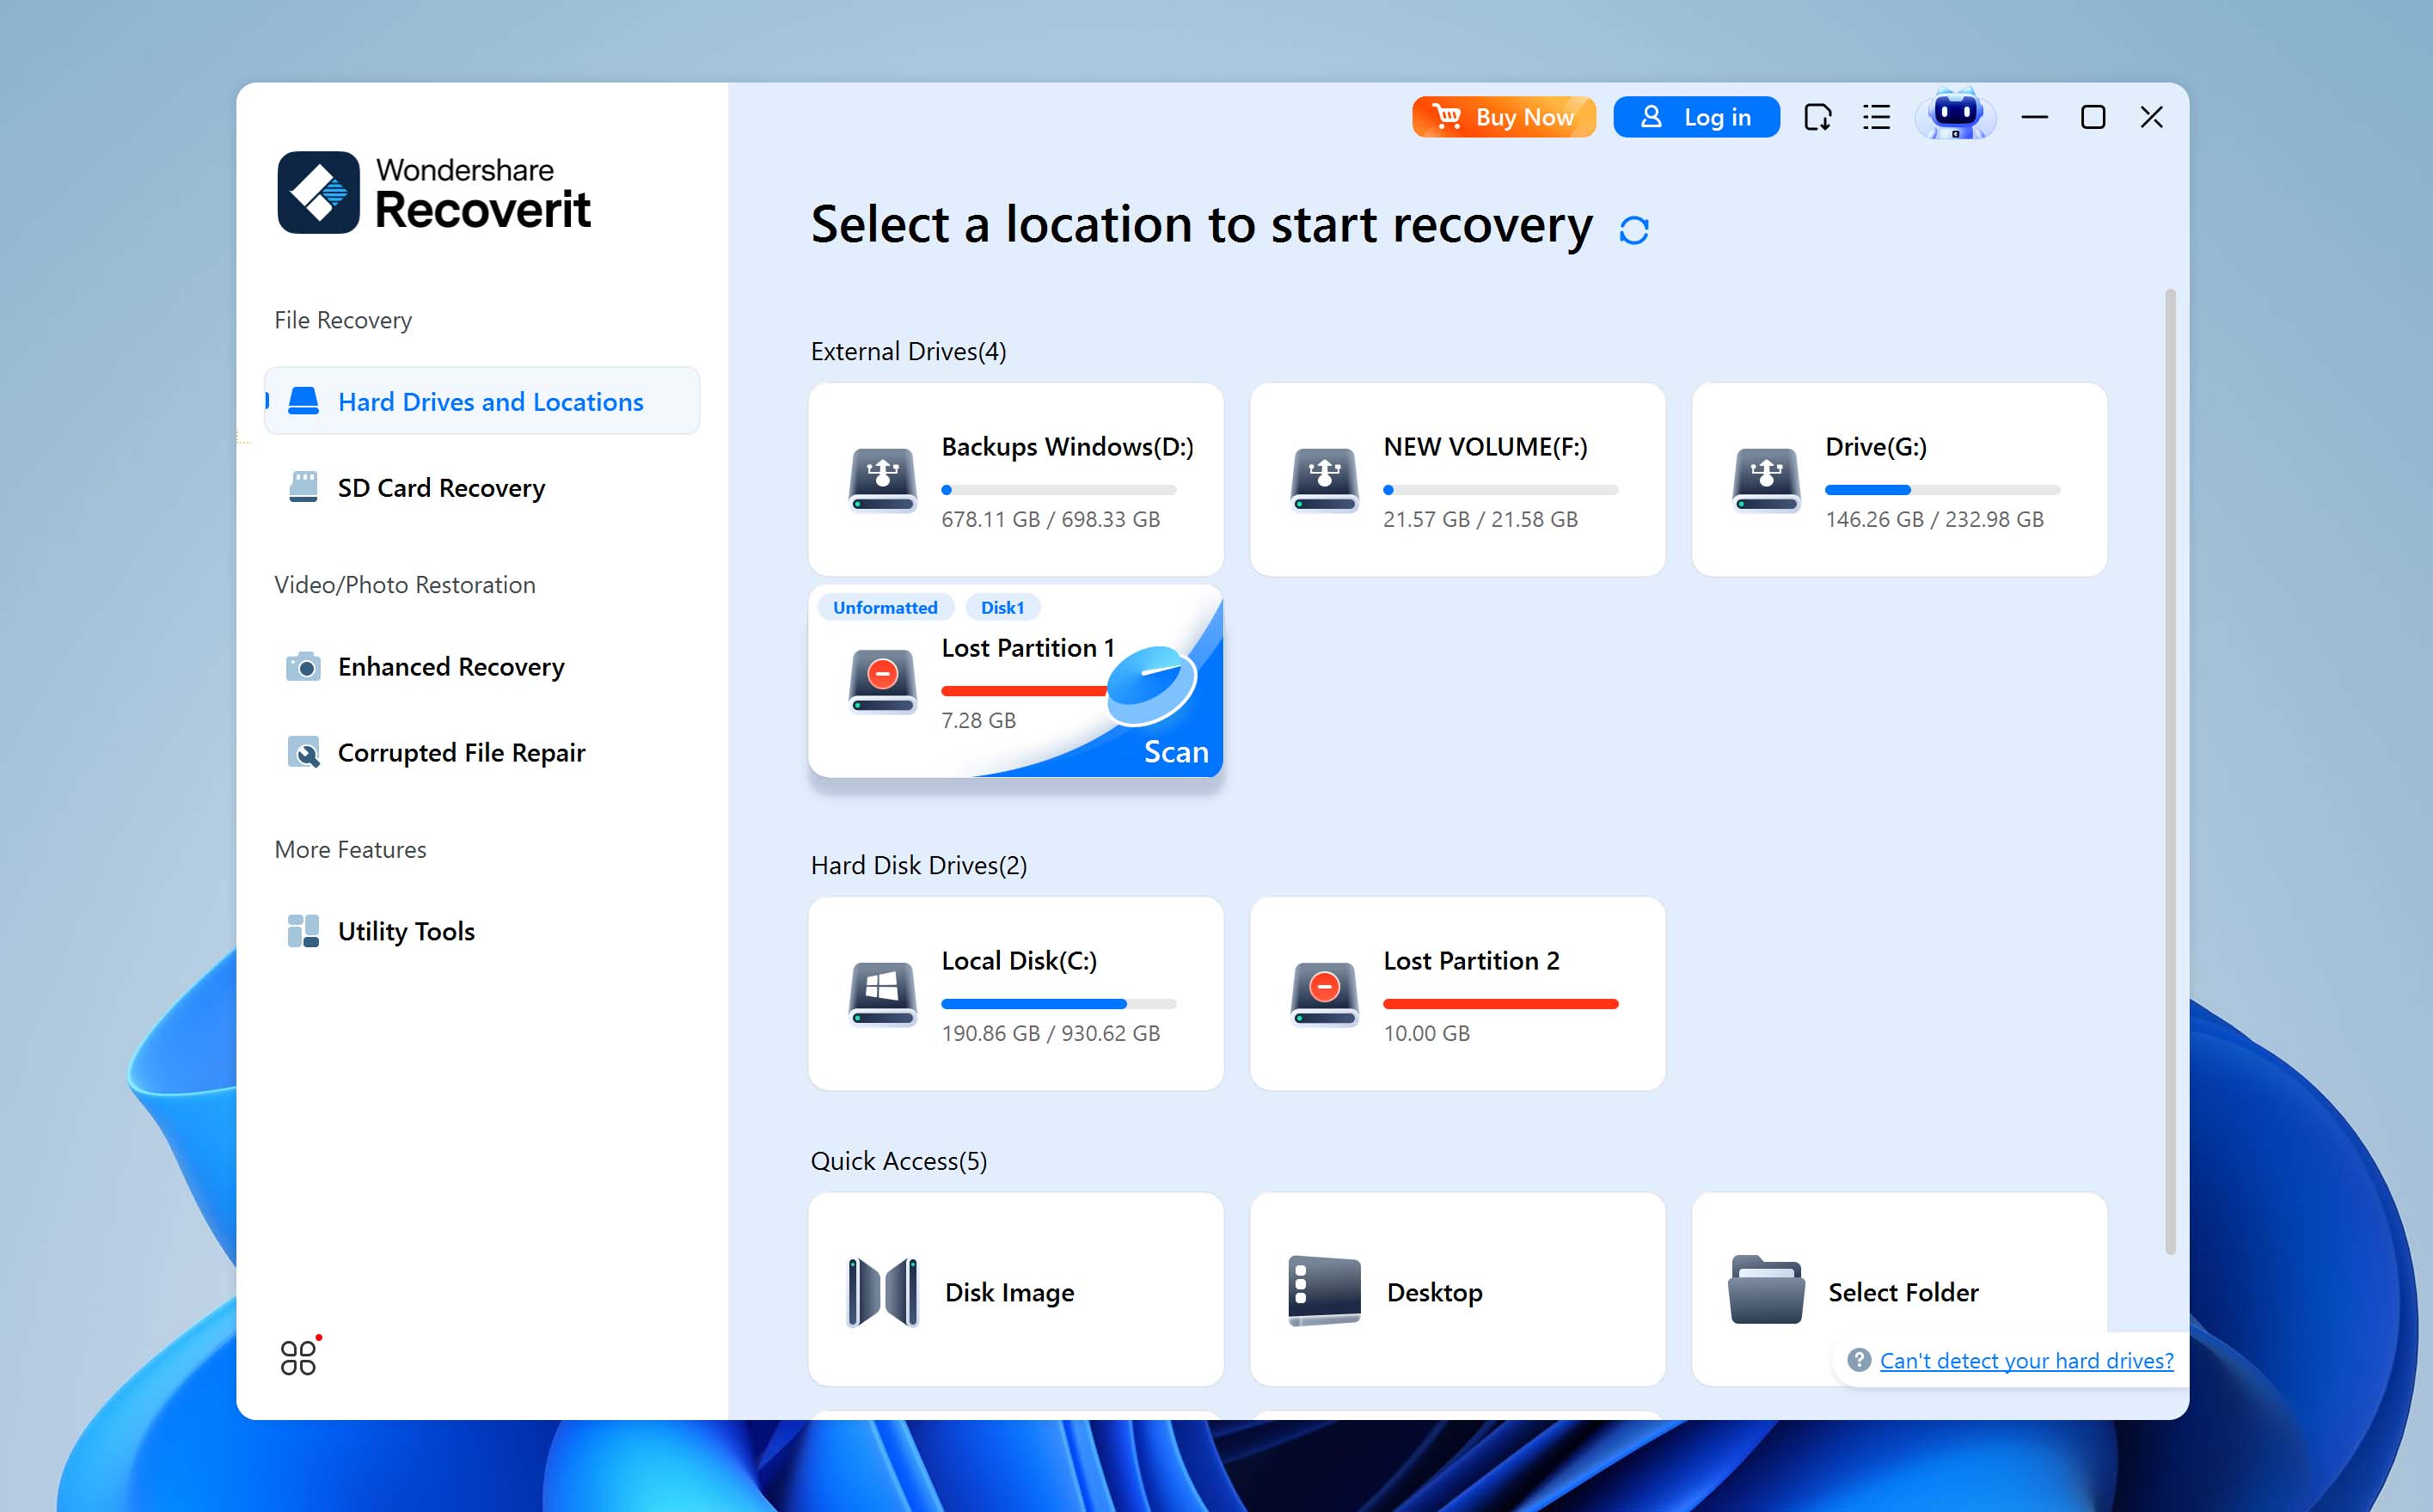Click the refresh locations icon beside the heading
Image resolution: width=2433 pixels, height=1512 pixels.
click(1633, 230)
